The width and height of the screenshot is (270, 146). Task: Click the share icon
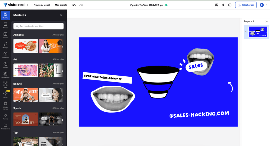pos(223,5)
